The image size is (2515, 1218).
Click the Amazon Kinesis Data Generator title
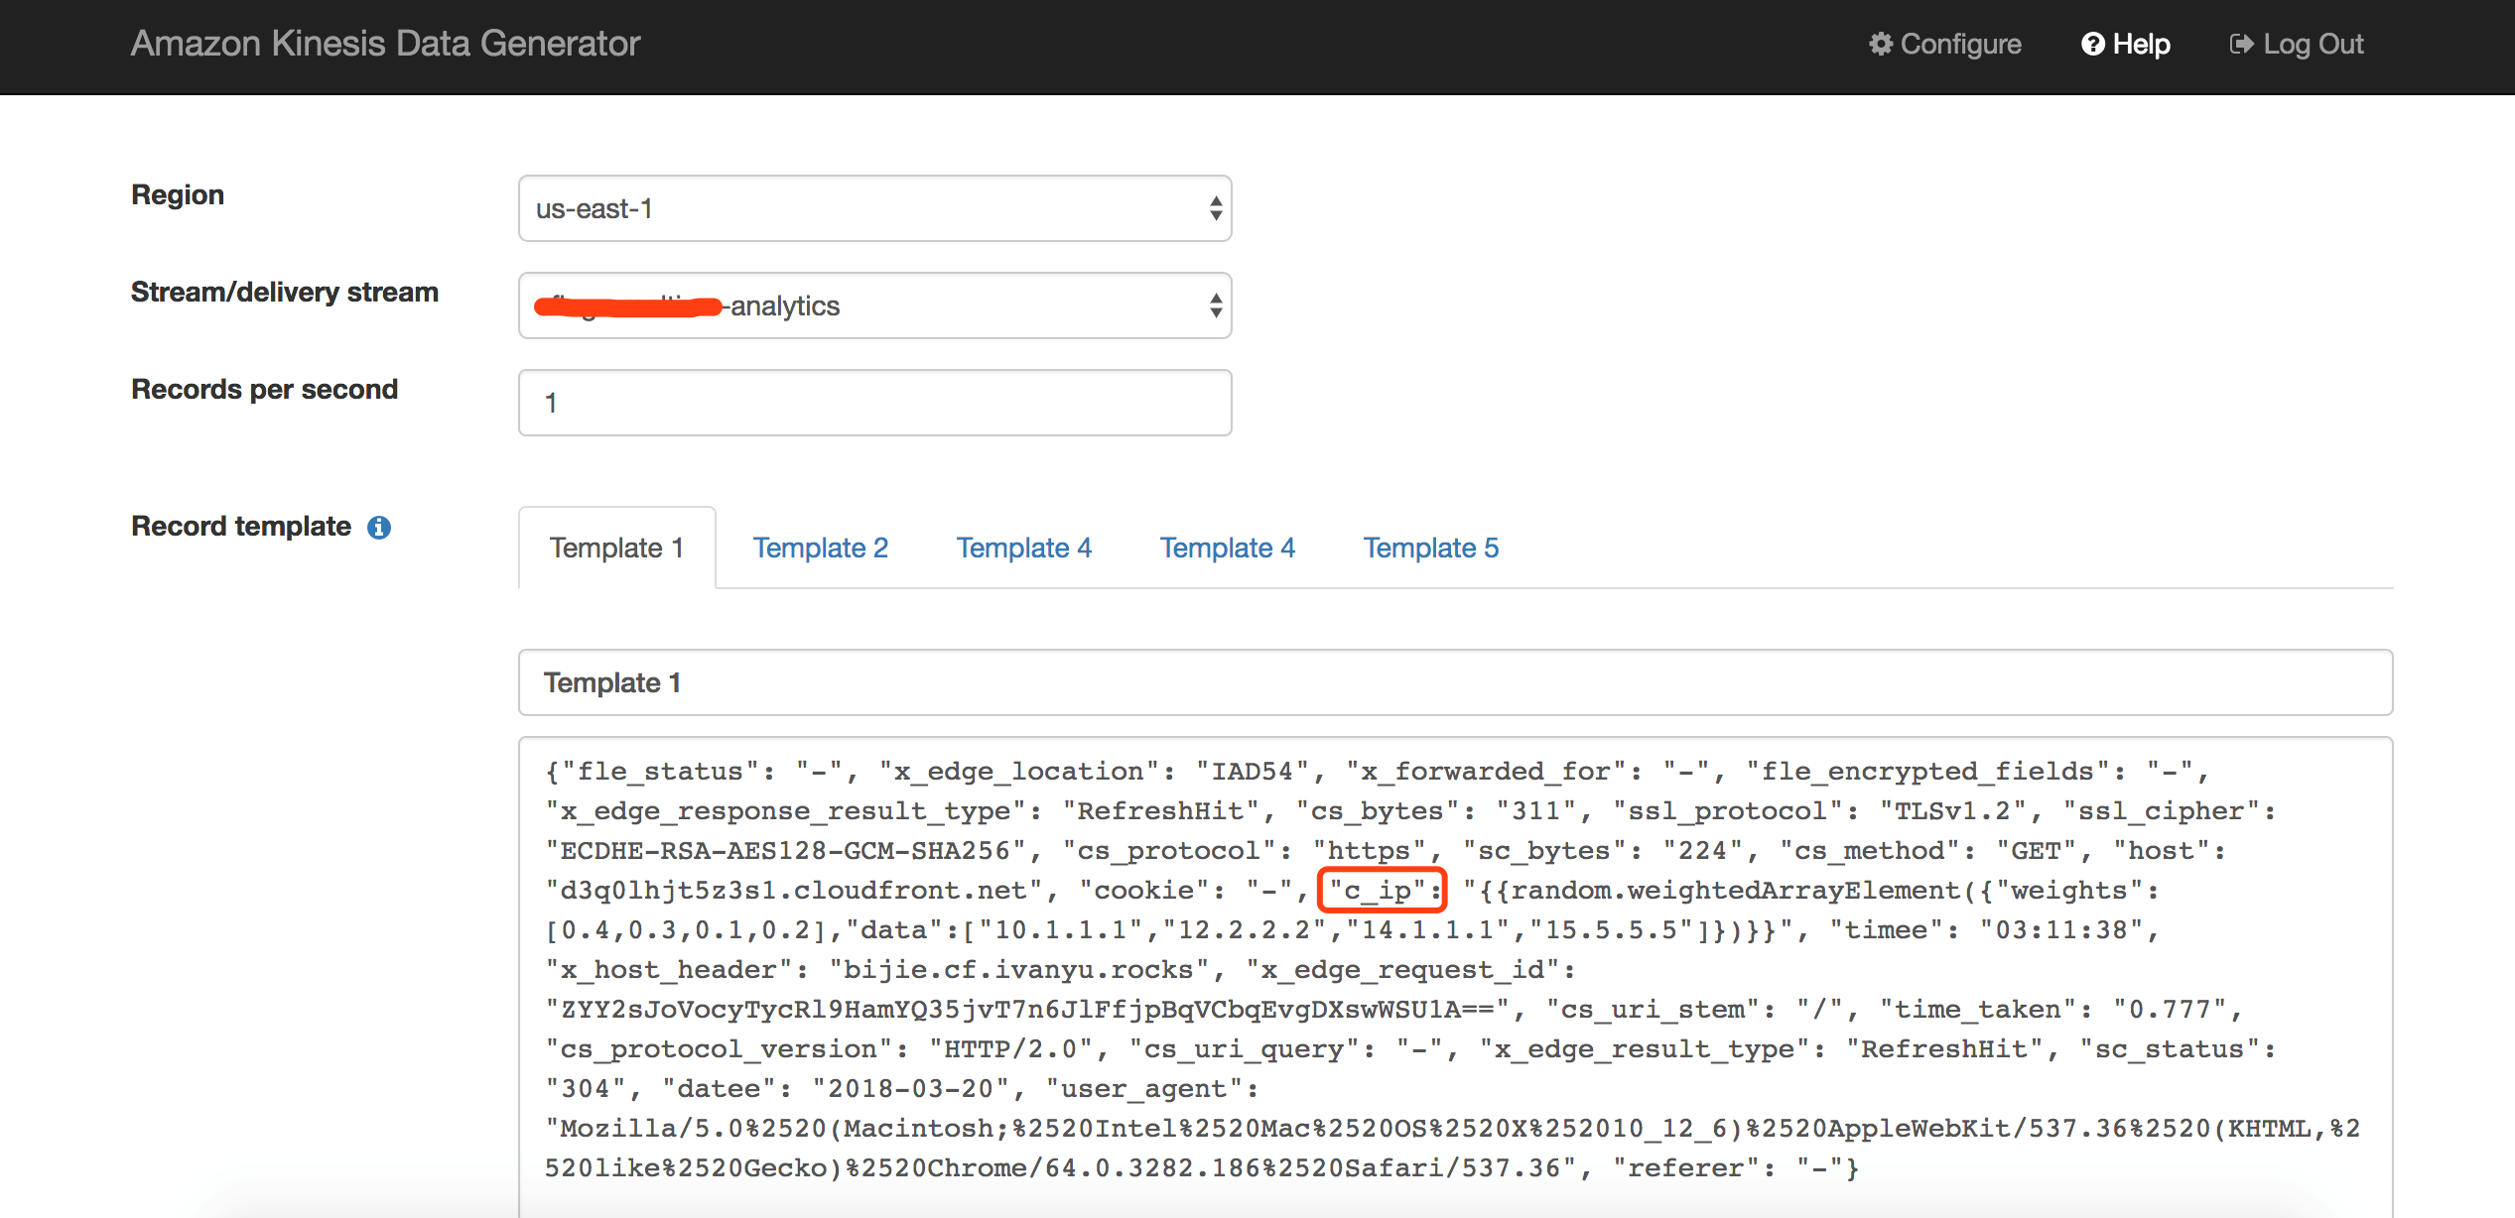pos(385,44)
